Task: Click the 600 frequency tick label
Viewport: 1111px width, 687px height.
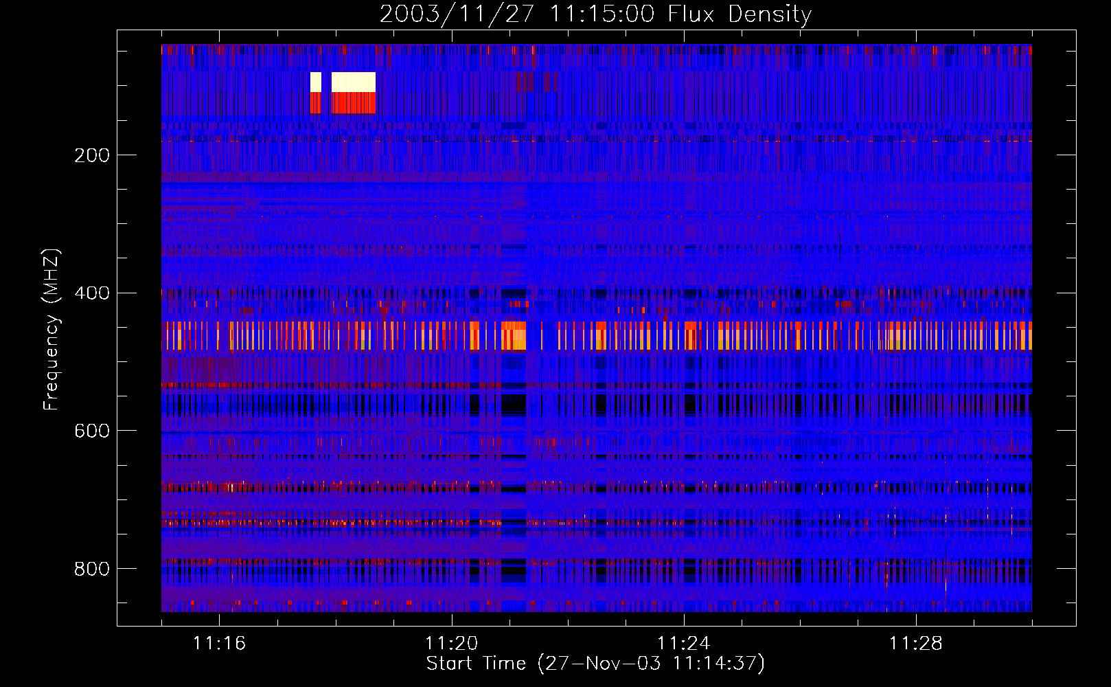Action: tap(92, 431)
